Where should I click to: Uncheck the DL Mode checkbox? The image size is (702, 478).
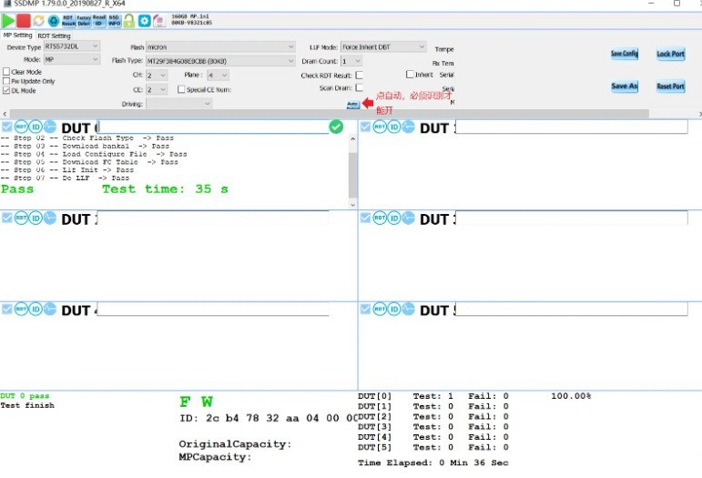click(6, 90)
